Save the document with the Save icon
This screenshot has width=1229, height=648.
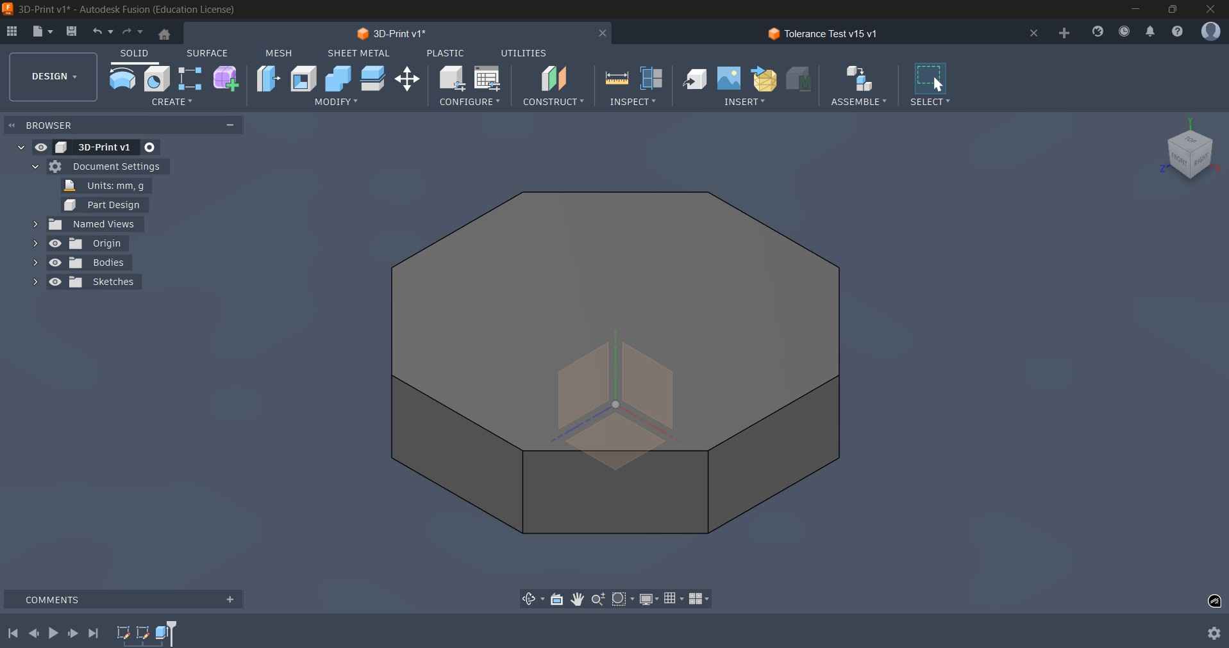pos(72,31)
